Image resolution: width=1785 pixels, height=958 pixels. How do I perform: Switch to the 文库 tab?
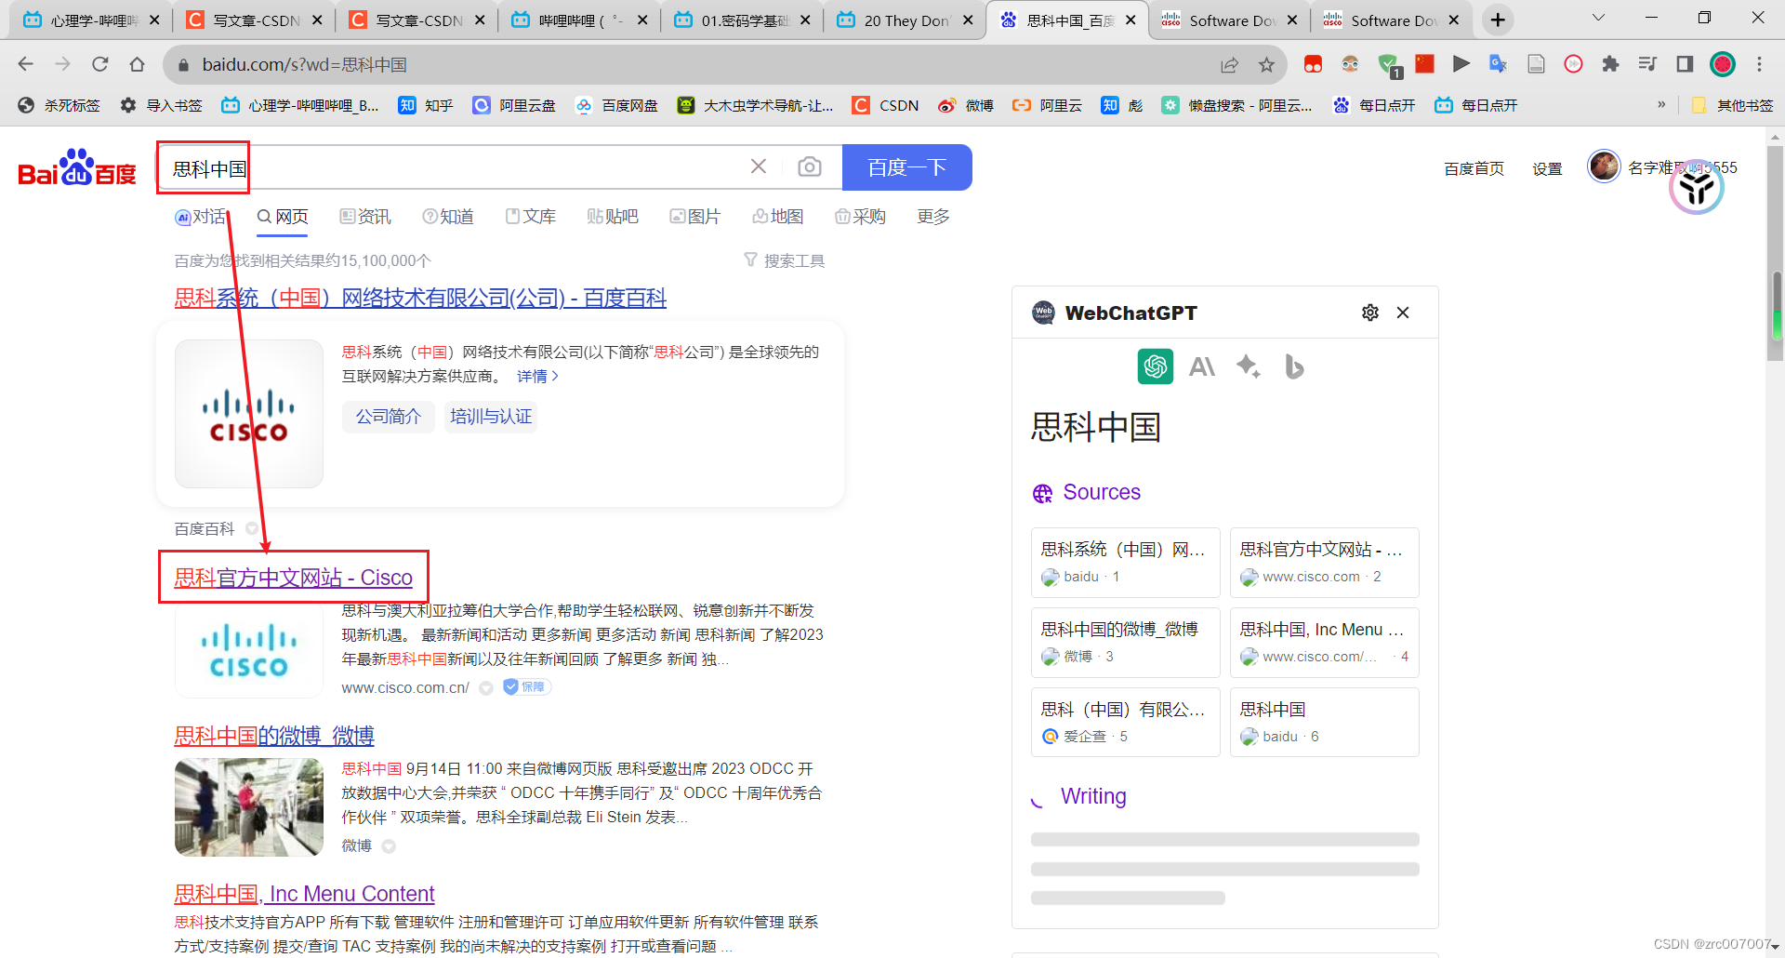click(x=531, y=217)
